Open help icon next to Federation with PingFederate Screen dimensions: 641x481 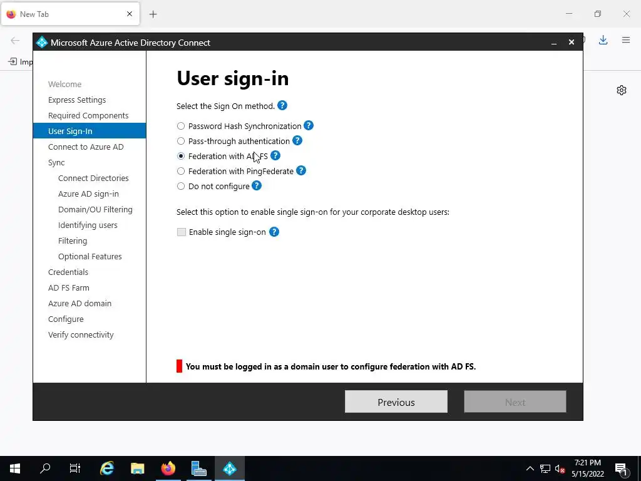pyautogui.click(x=301, y=170)
